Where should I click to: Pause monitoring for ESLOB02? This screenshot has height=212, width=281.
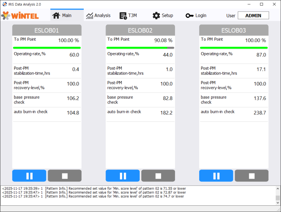(x=123, y=176)
